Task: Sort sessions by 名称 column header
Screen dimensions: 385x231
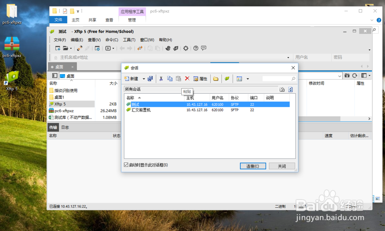Action: coord(154,98)
